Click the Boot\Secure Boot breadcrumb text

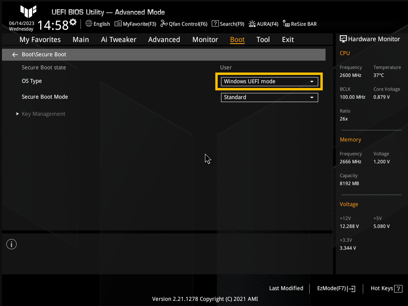point(44,54)
